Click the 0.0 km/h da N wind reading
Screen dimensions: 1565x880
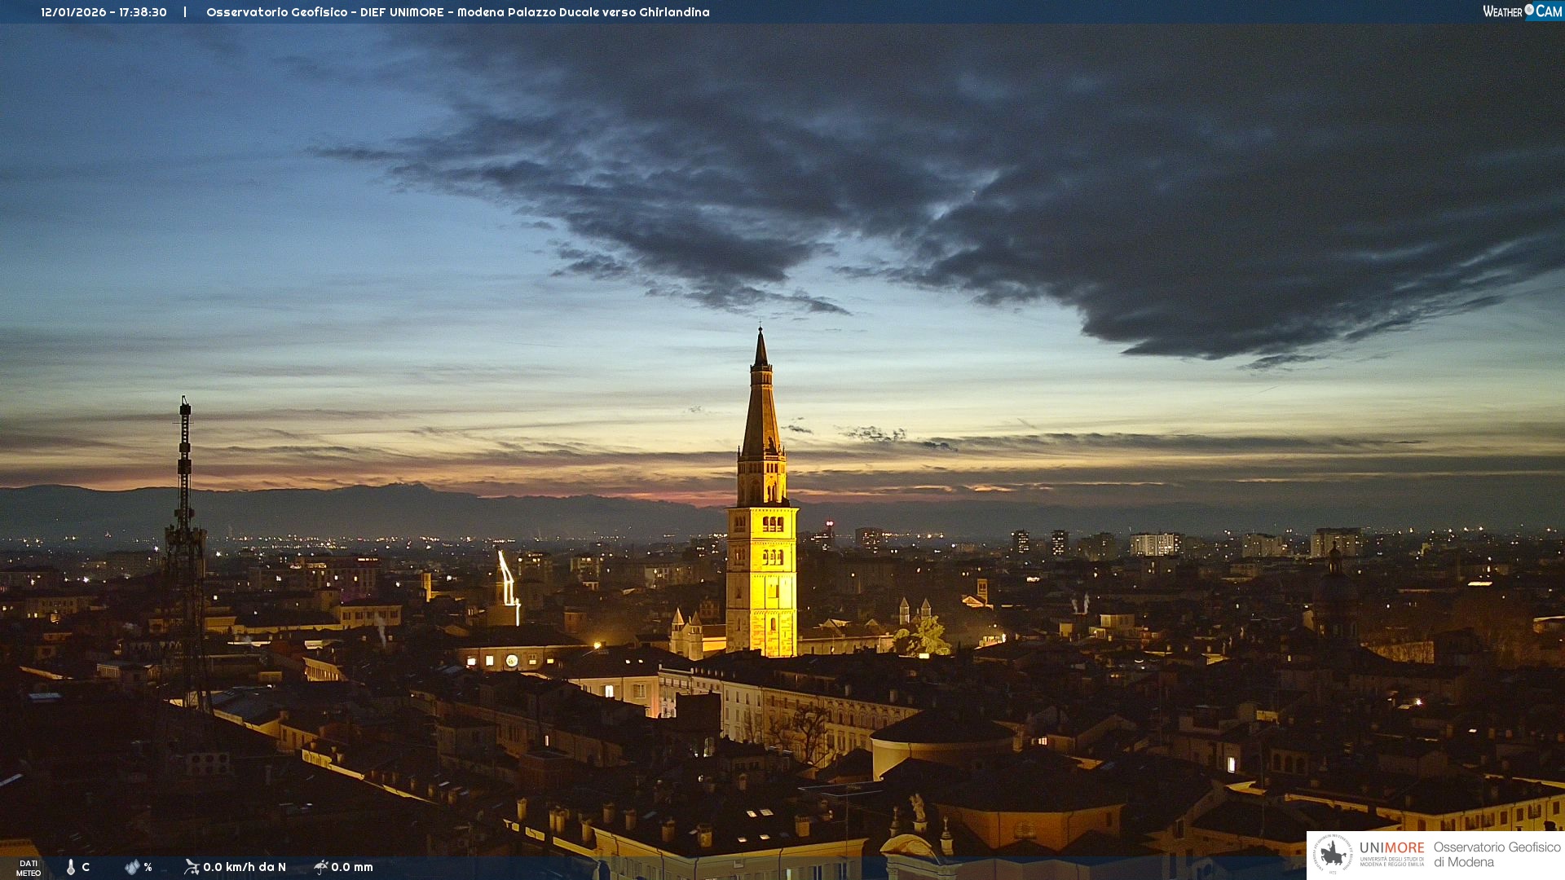point(245,867)
